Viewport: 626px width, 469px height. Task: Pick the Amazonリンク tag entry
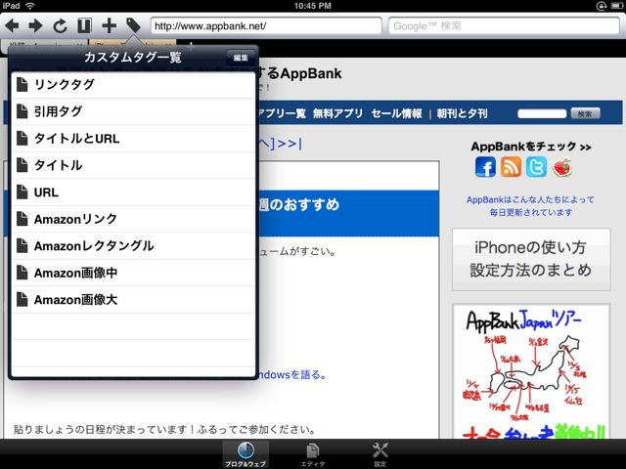click(133, 219)
